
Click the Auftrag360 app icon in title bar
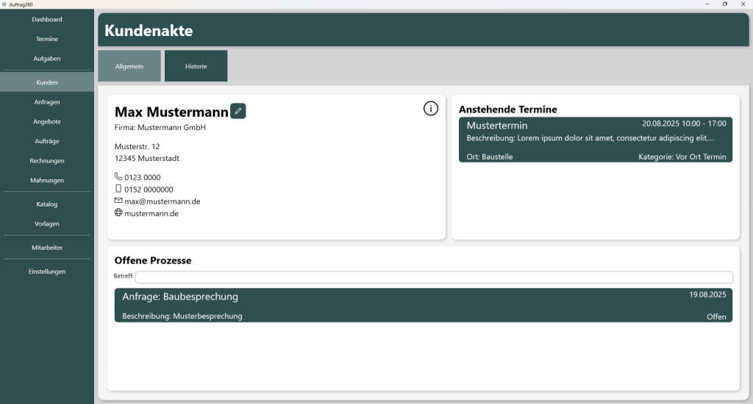[x=4, y=4]
